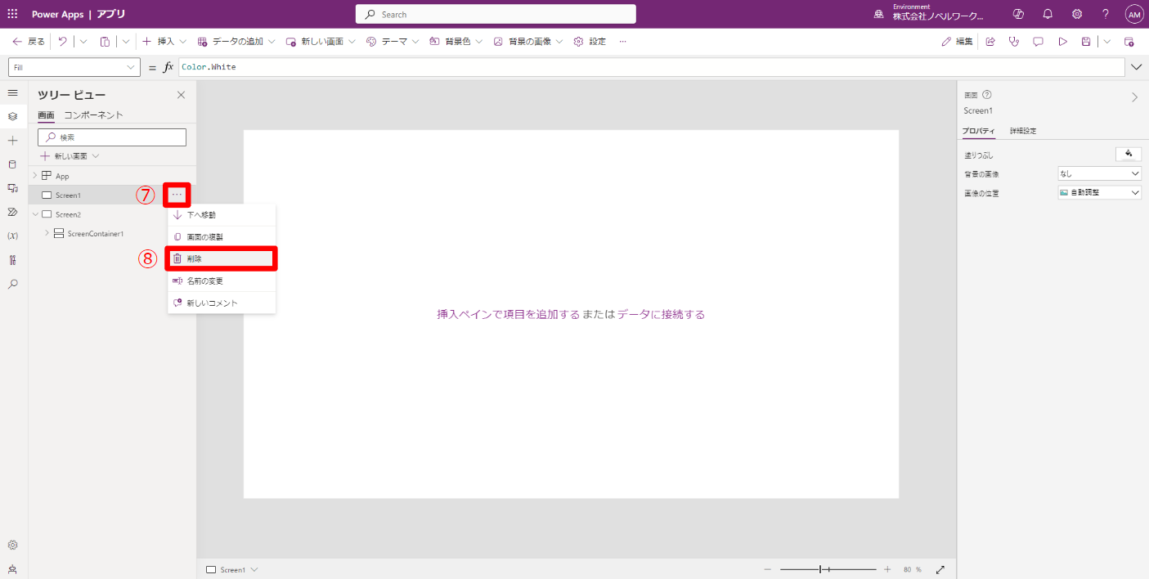Open the comments speech bubble icon
This screenshot has height=579, width=1149.
pos(1039,41)
